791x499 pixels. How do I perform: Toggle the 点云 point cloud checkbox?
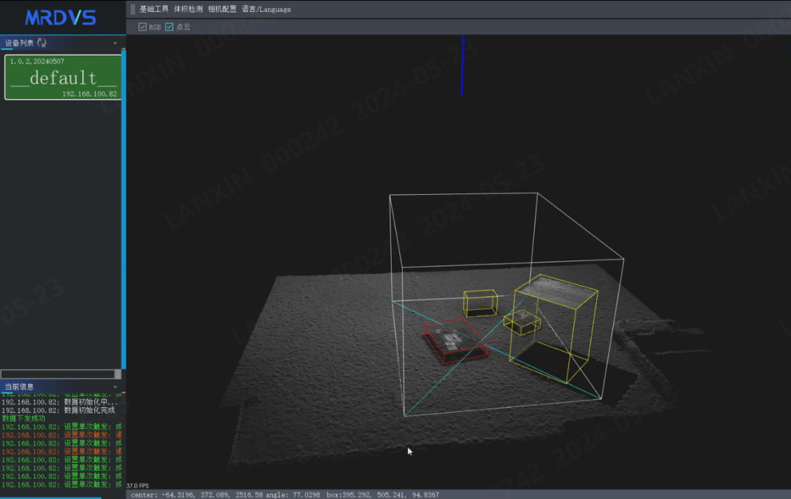coord(169,27)
